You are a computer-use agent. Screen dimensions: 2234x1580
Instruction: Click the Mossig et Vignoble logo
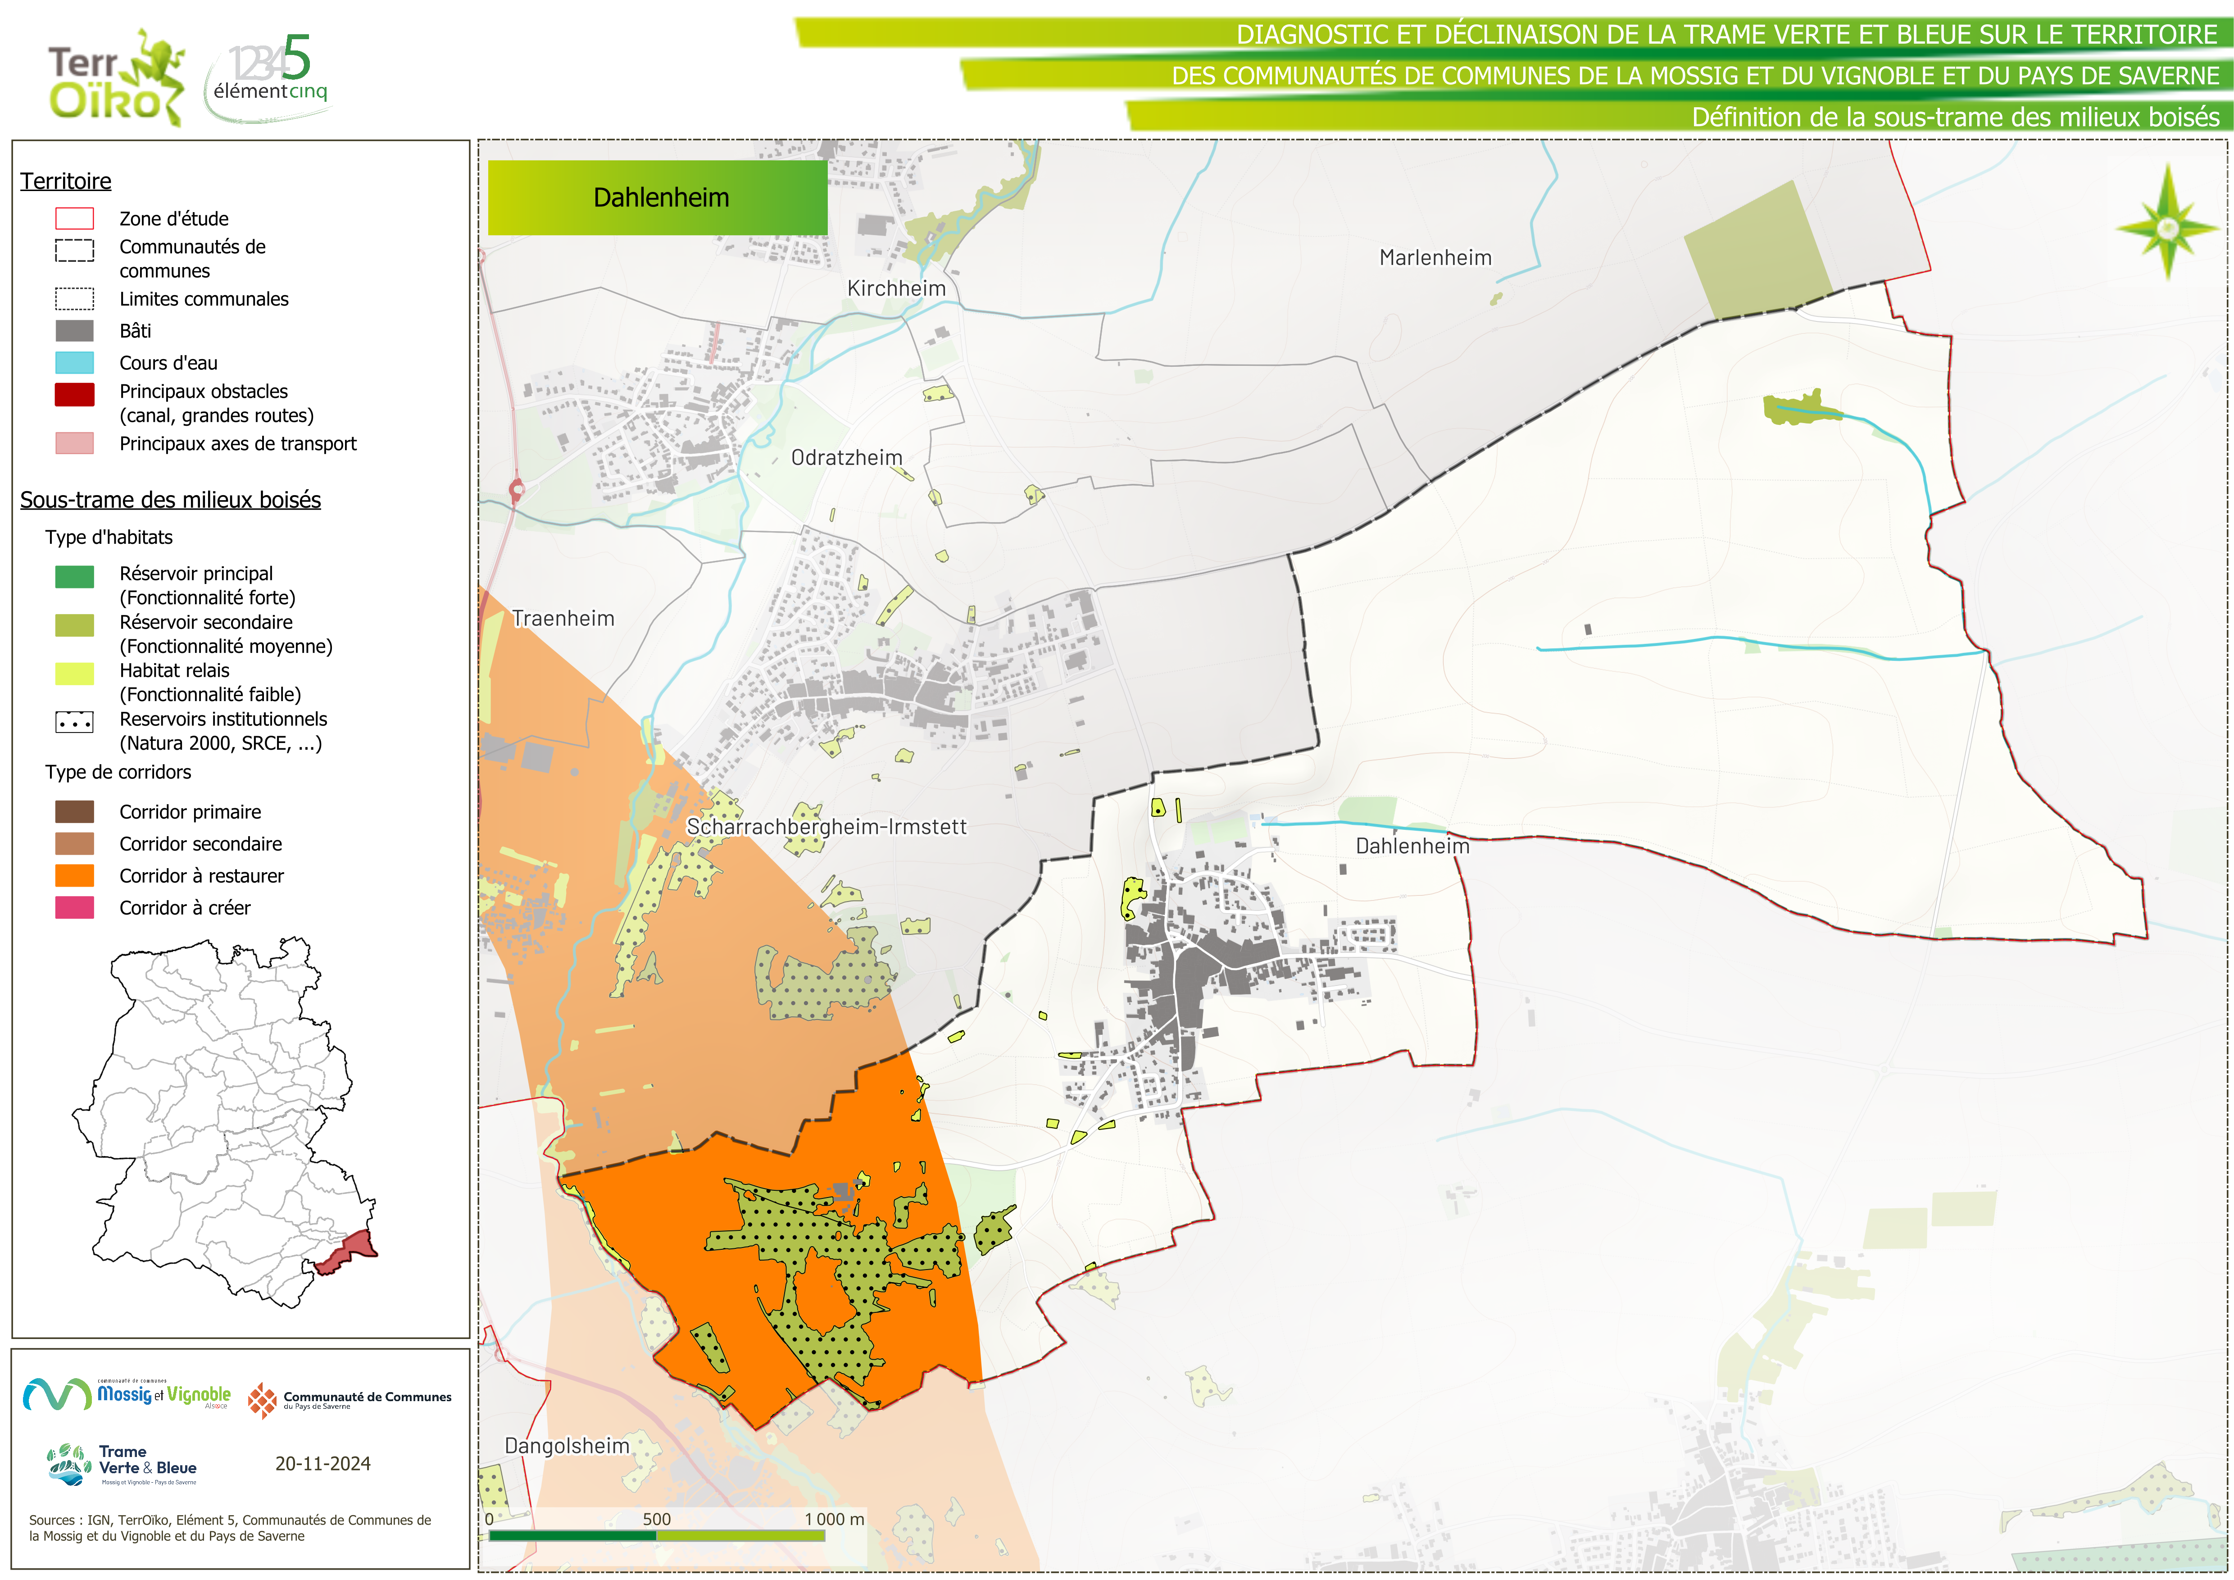(x=127, y=1395)
